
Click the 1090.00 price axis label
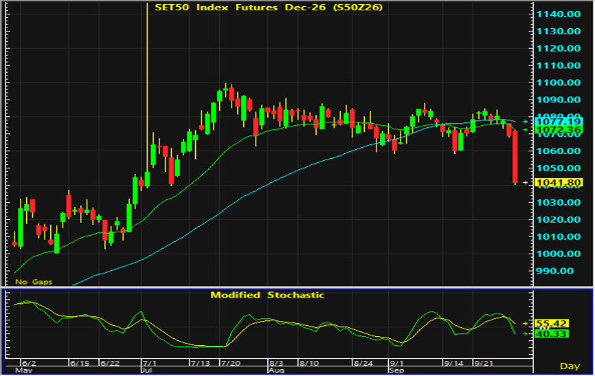558,100
